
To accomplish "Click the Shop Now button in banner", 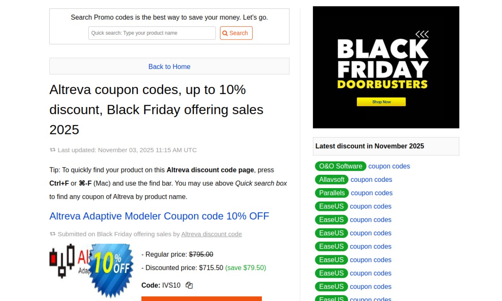I will (x=381, y=102).
